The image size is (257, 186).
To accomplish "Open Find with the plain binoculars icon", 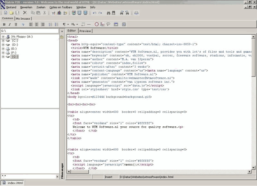I will click(108, 13).
